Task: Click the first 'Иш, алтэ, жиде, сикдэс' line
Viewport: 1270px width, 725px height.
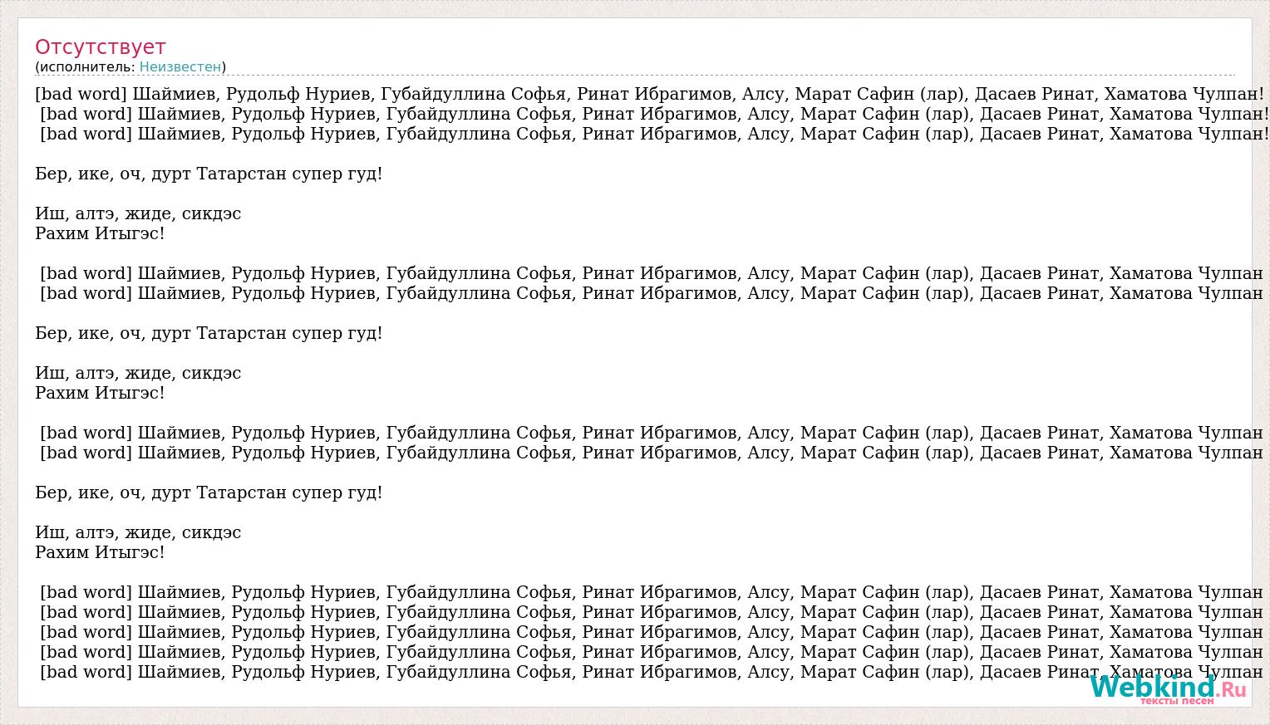Action: point(138,213)
